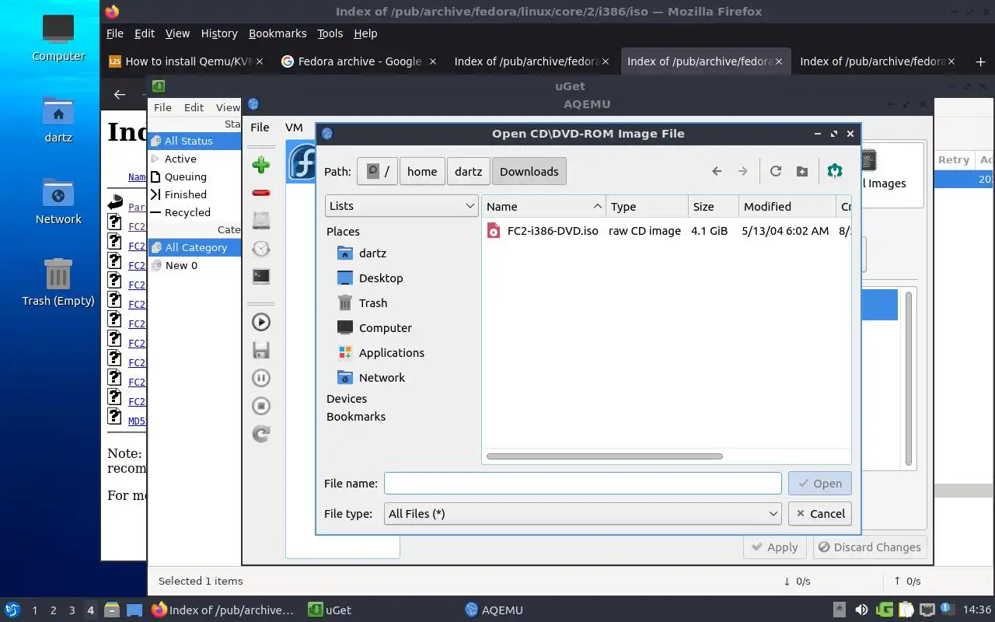995x622 pixels.
Task: Select the FC2-i386-DVD.iso file
Action: [x=553, y=231]
